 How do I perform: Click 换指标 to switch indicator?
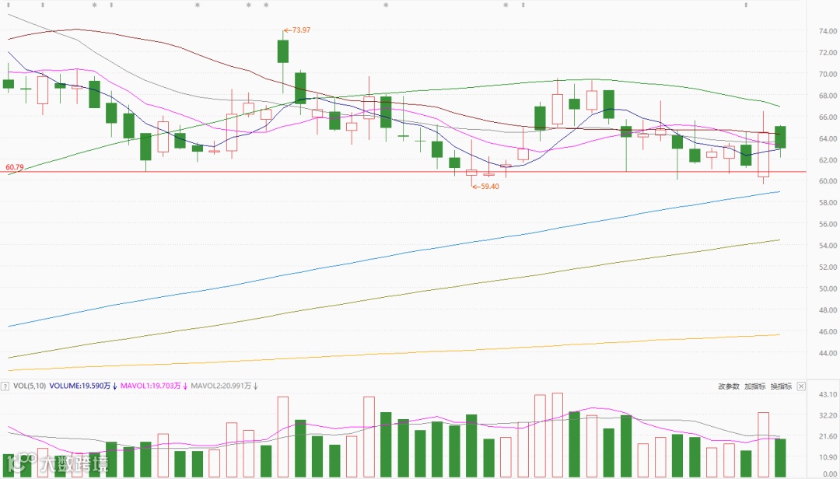click(x=781, y=386)
